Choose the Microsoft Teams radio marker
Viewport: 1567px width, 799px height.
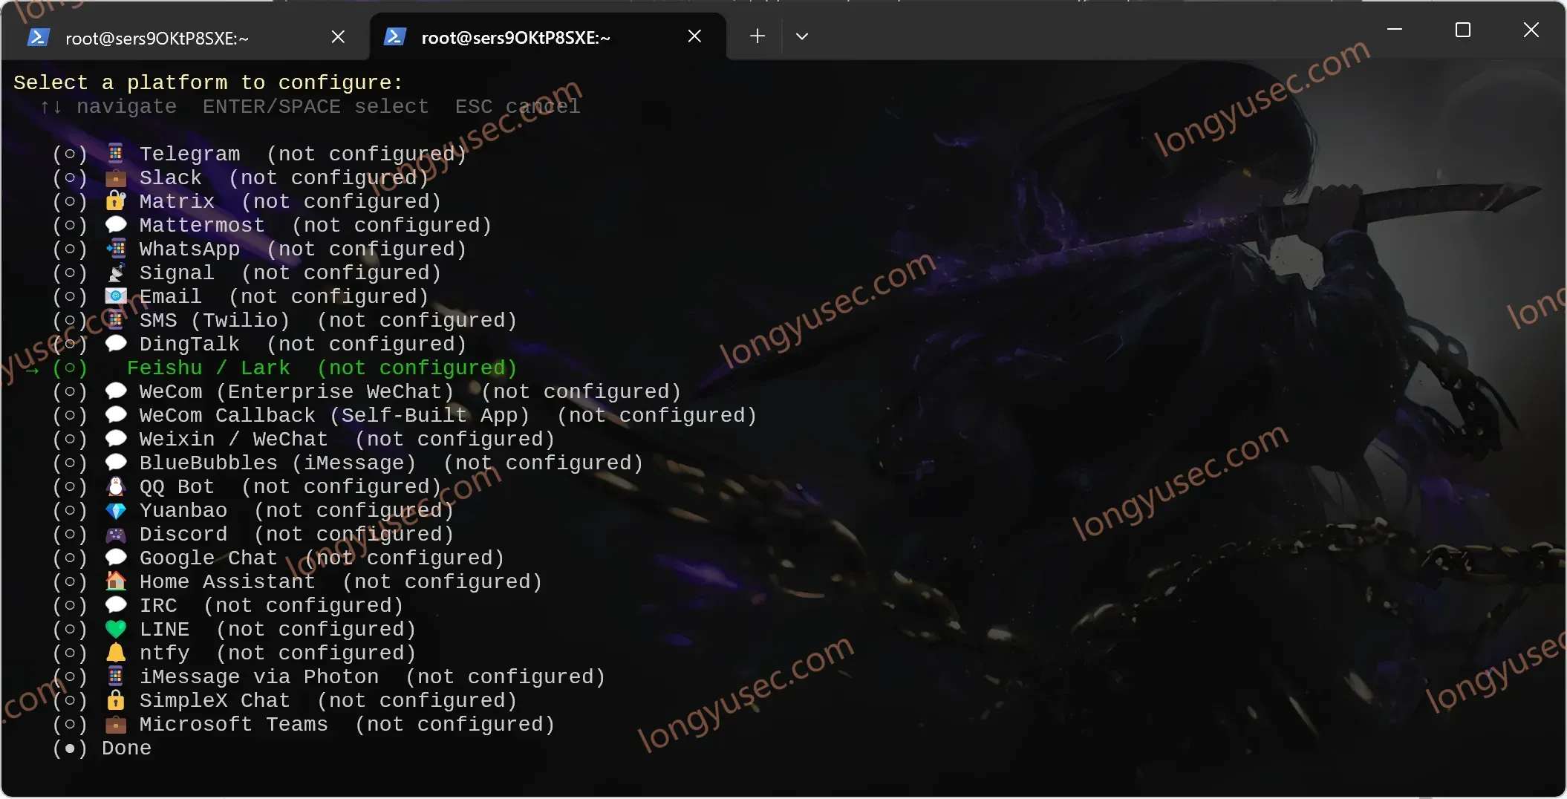pyautogui.click(x=70, y=724)
